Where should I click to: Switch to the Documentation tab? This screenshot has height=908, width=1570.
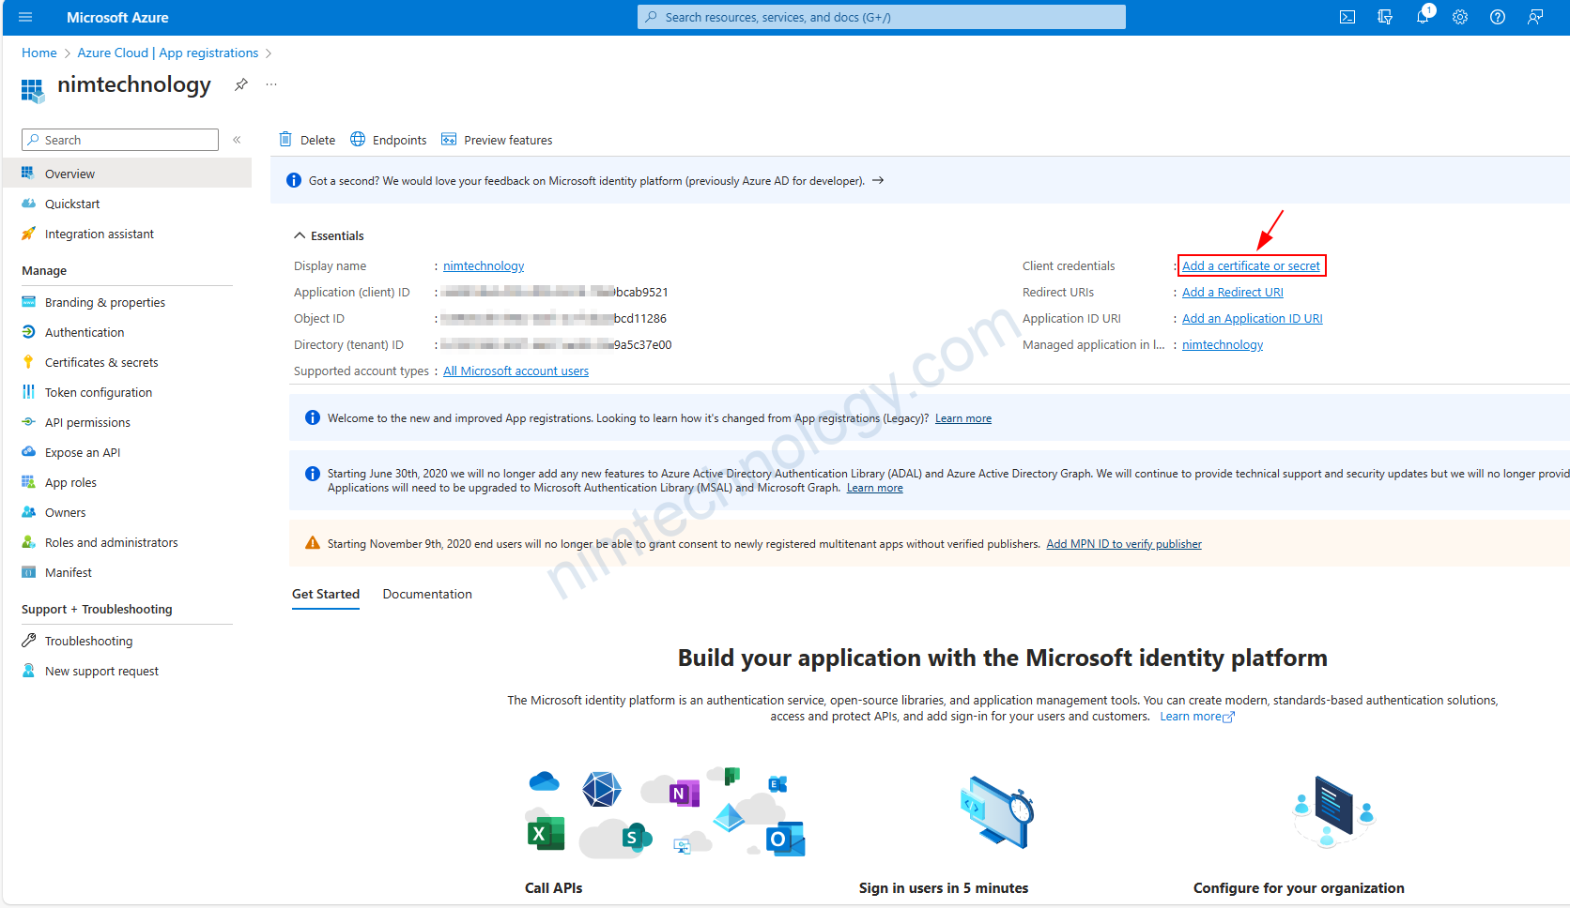point(427,594)
